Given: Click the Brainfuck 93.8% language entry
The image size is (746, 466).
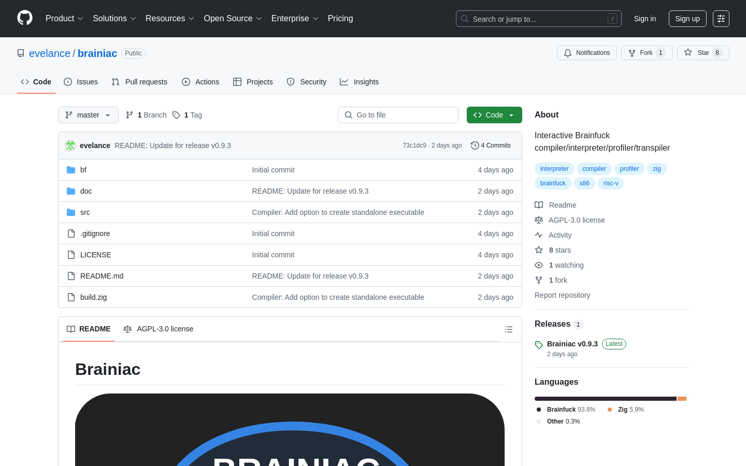Looking at the screenshot, I should pyautogui.click(x=566, y=410).
